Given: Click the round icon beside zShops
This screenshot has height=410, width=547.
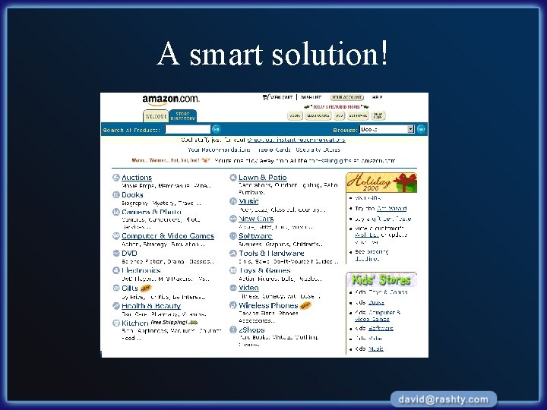Looking at the screenshot, I should [x=233, y=330].
